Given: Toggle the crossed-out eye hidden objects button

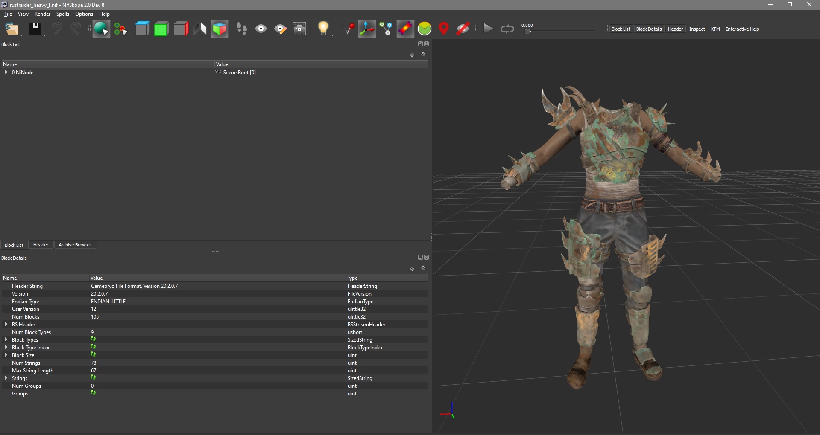Looking at the screenshot, I should [x=463, y=29].
